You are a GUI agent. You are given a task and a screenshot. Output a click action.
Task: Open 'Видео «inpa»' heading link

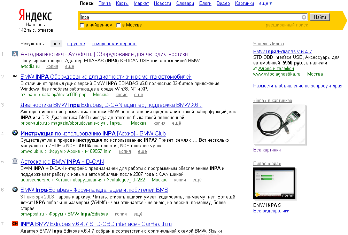[267, 163]
